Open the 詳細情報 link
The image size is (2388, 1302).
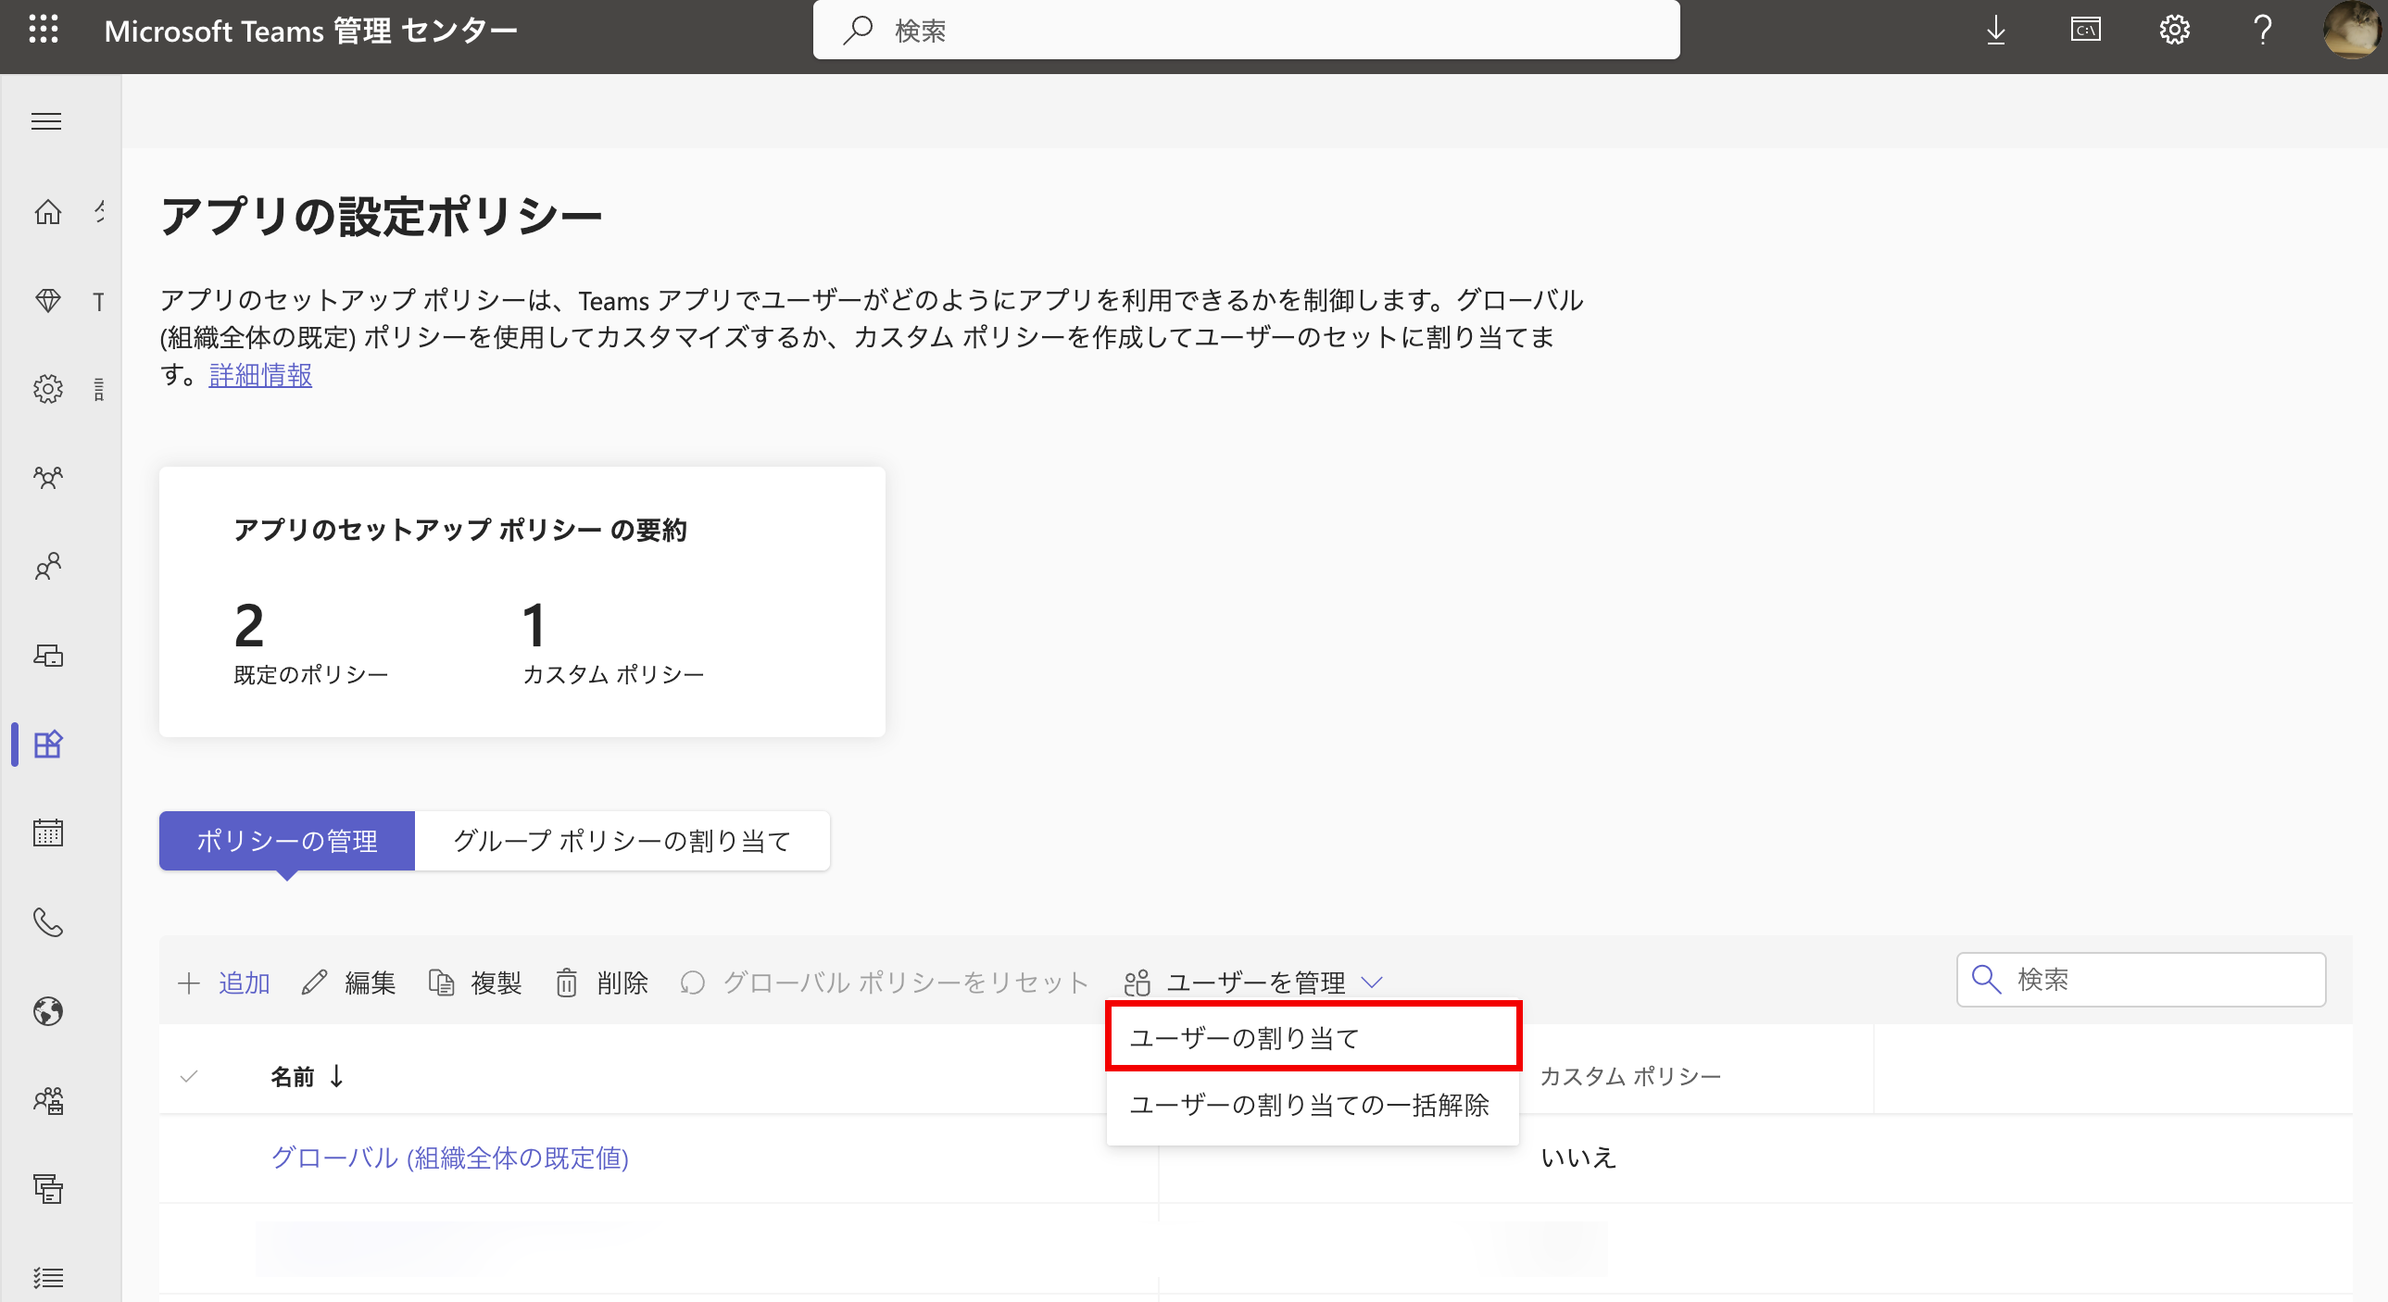(x=260, y=375)
